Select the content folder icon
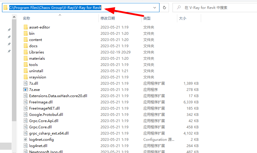The width and height of the screenshot is (257, 153). click(x=26, y=40)
